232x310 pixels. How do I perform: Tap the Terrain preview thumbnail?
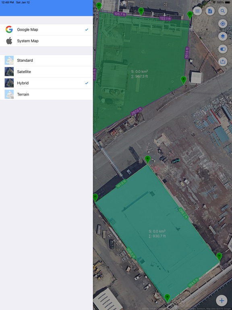(x=9, y=94)
